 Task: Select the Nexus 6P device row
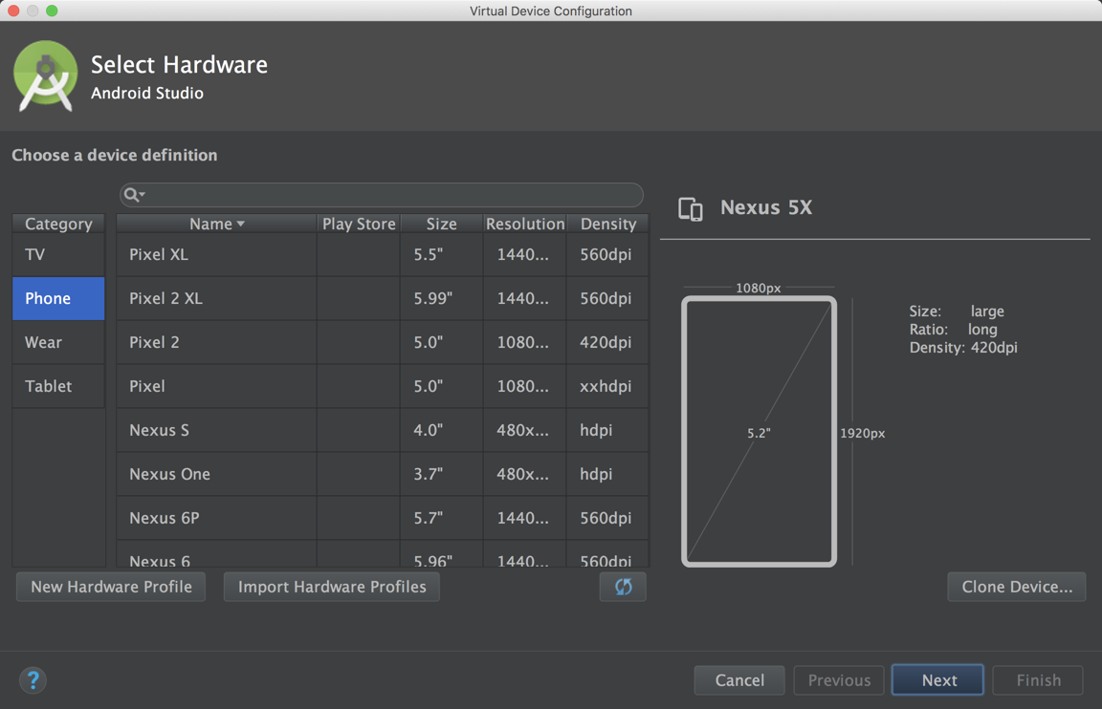[x=383, y=518]
